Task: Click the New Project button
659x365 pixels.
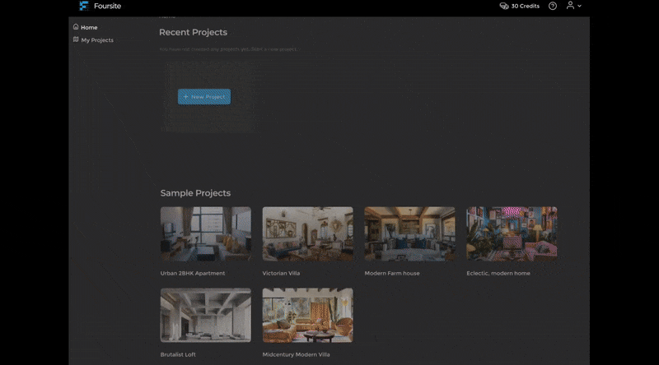Action: (204, 96)
